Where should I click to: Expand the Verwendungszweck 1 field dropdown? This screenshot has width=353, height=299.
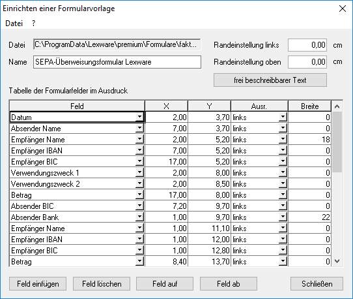click(x=139, y=172)
